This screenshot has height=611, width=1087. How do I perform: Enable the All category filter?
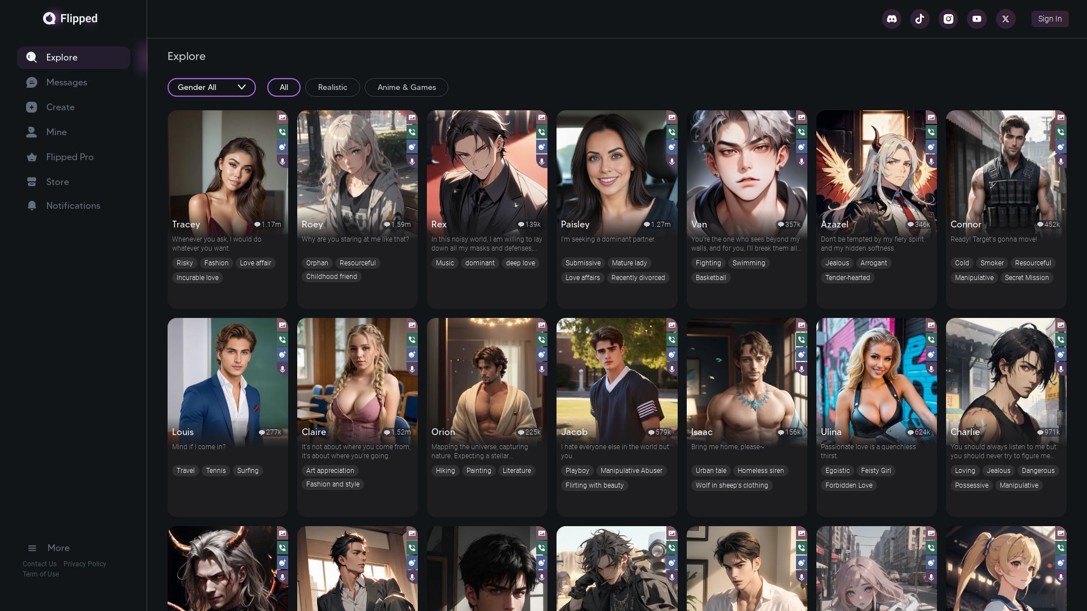[284, 87]
